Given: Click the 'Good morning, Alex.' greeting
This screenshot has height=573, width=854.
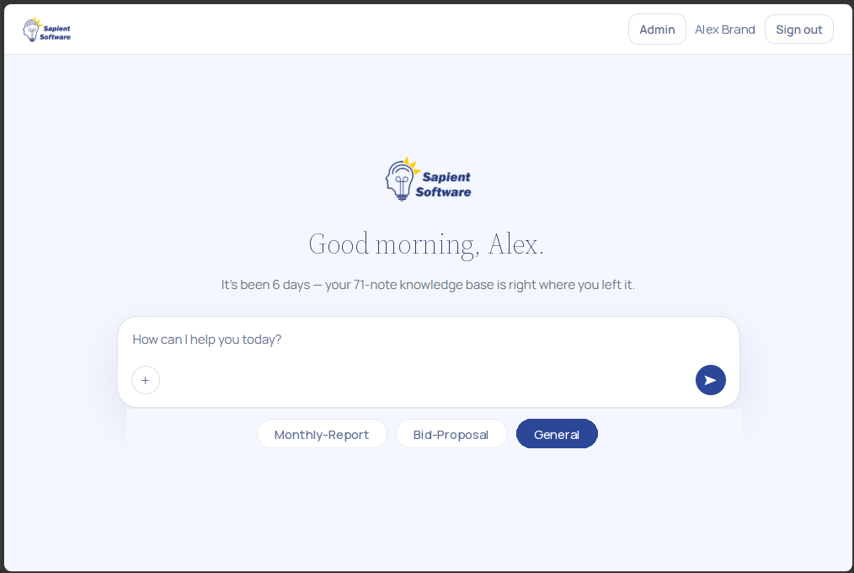Looking at the screenshot, I should pyautogui.click(x=426, y=244).
